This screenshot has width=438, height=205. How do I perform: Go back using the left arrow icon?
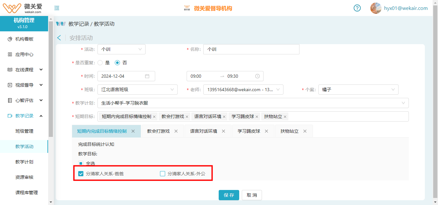point(59,38)
